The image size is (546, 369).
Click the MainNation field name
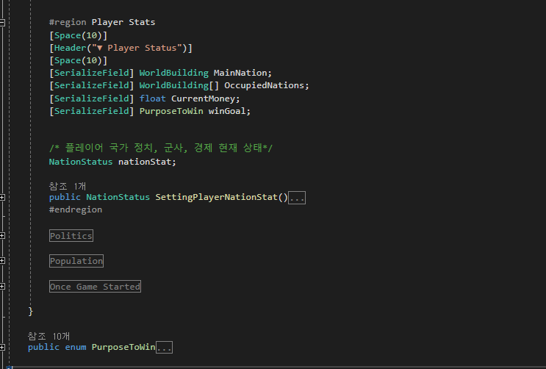240,73
